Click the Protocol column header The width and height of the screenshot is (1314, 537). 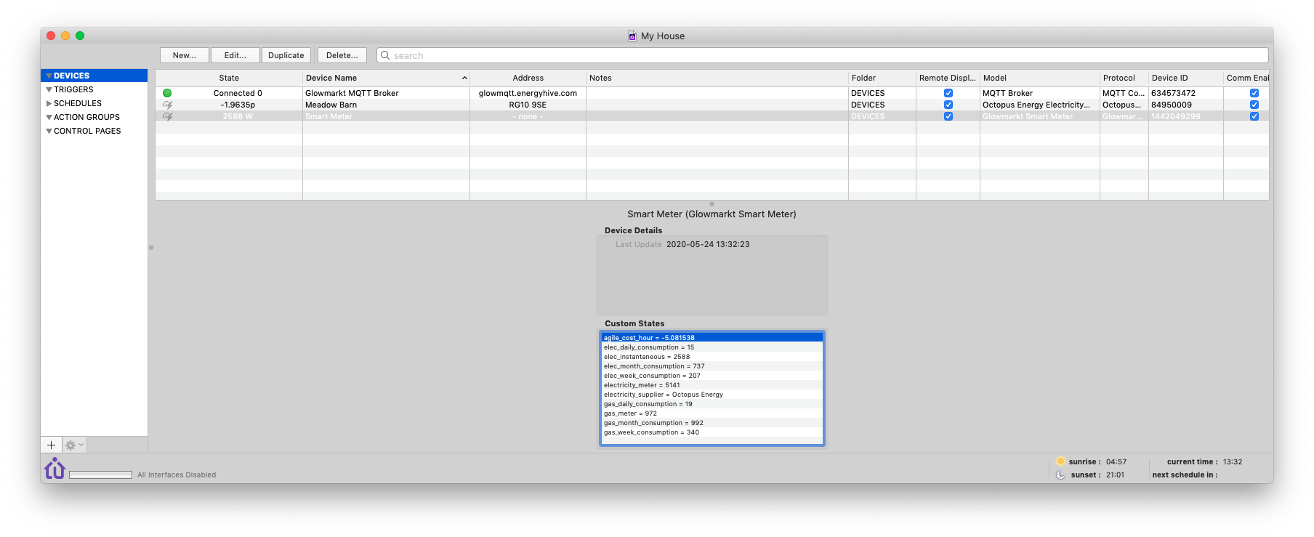click(1124, 78)
